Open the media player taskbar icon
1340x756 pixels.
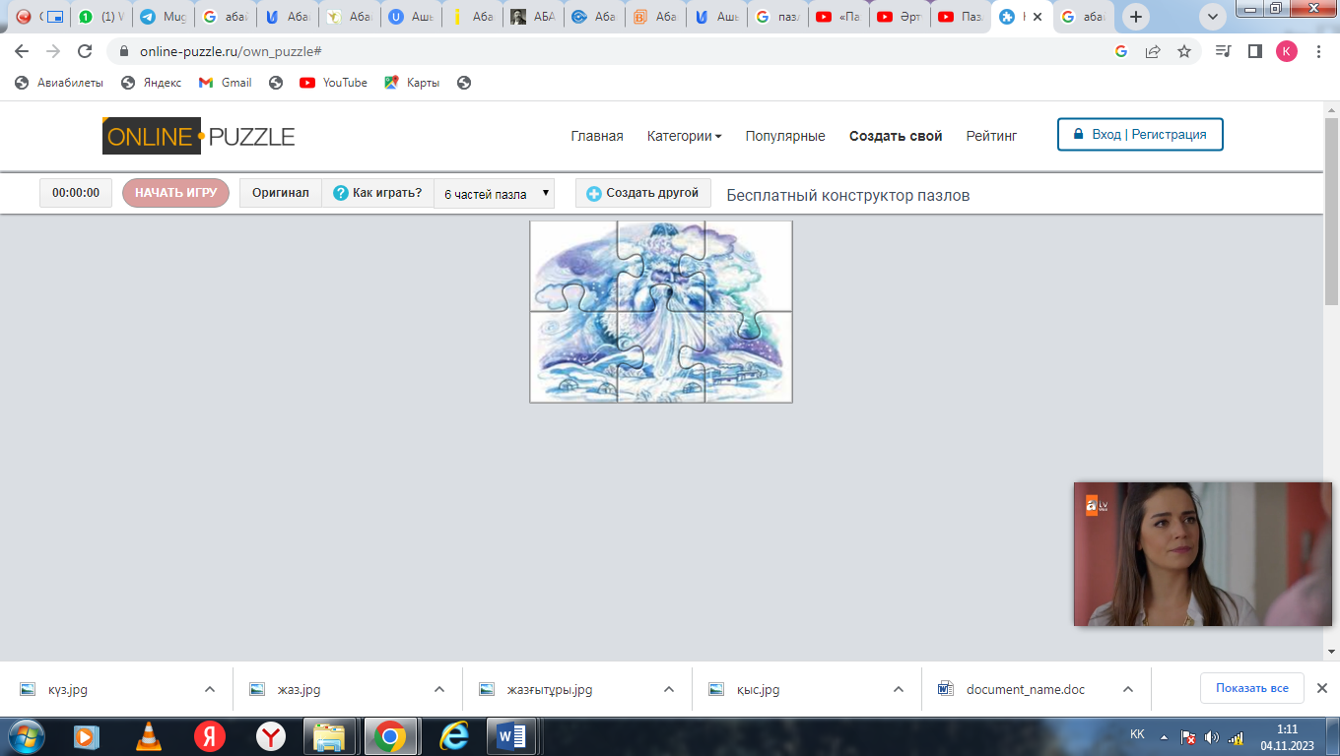click(x=87, y=736)
